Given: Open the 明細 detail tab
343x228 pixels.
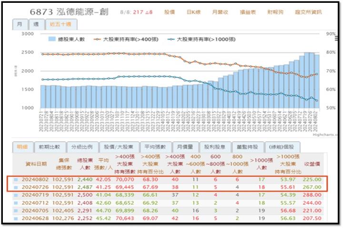Looking at the screenshot, I should (23, 147).
